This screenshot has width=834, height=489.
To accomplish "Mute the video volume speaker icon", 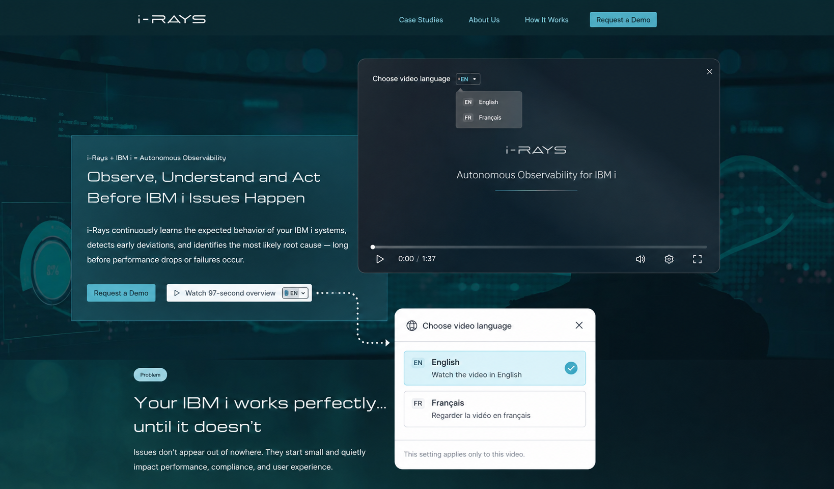I will click(x=641, y=259).
